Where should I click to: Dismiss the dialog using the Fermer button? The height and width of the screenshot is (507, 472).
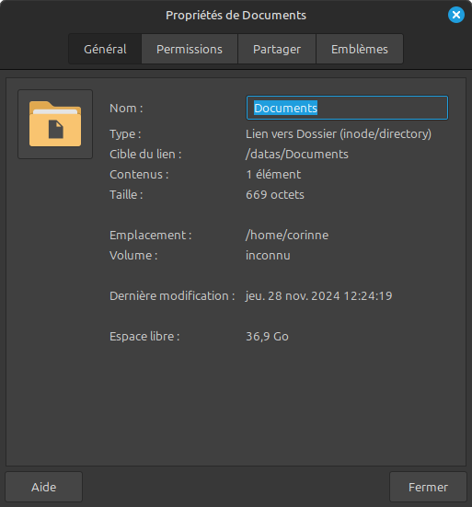(428, 487)
